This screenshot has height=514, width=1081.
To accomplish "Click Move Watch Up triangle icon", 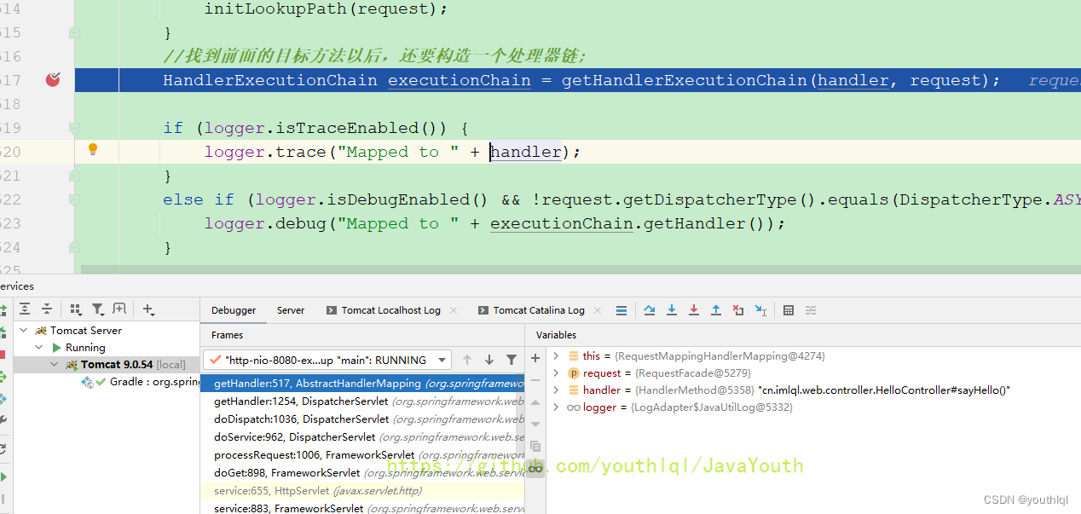I will pyautogui.click(x=535, y=402).
